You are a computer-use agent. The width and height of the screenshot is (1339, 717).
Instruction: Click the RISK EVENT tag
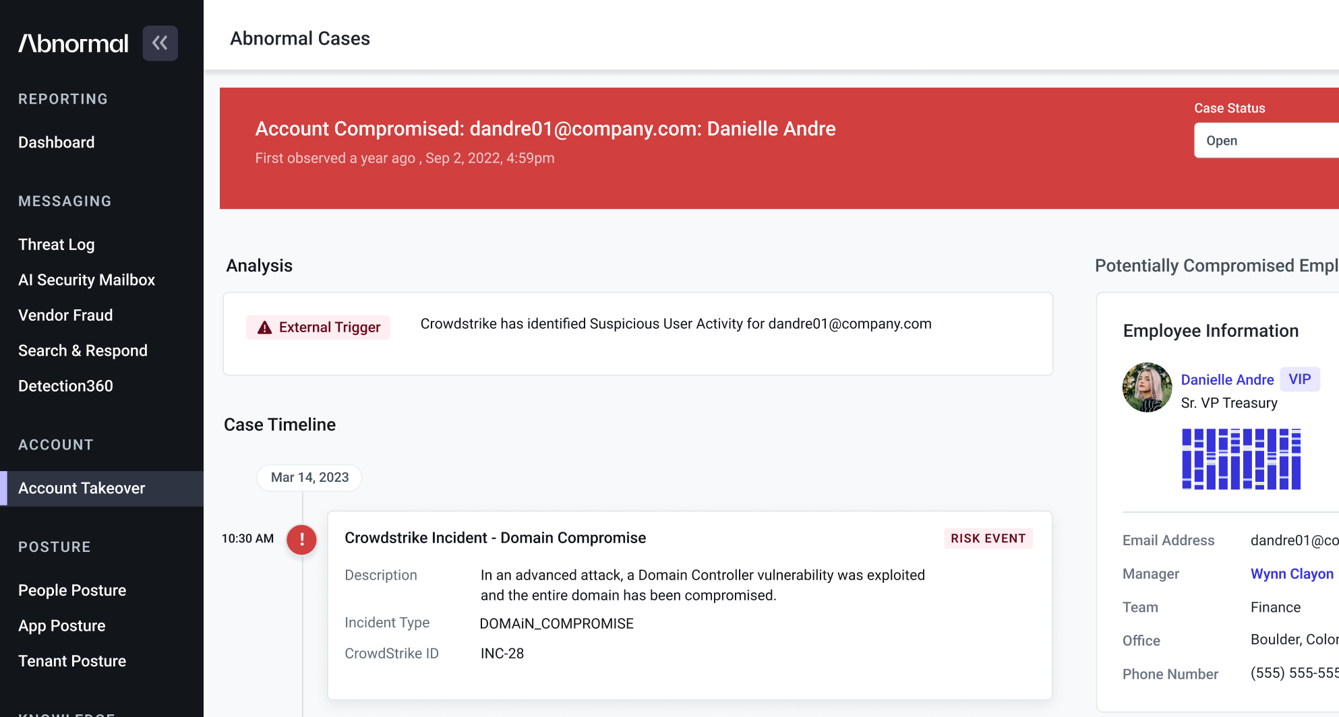tap(988, 538)
